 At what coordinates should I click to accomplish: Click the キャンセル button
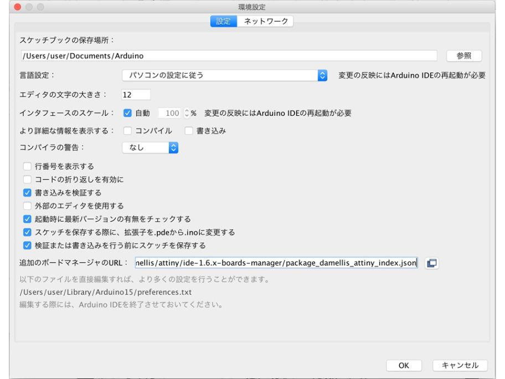point(460,365)
